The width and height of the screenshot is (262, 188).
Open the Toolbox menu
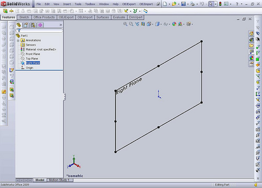pos(90,4)
